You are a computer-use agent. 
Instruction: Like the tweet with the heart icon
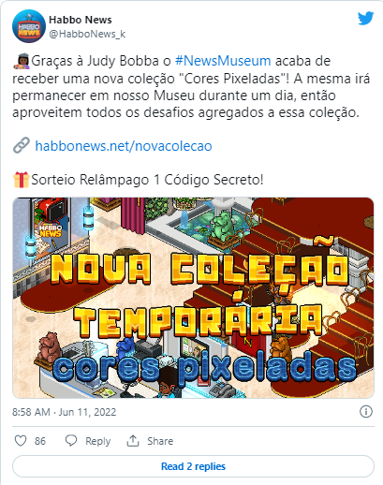(x=21, y=441)
